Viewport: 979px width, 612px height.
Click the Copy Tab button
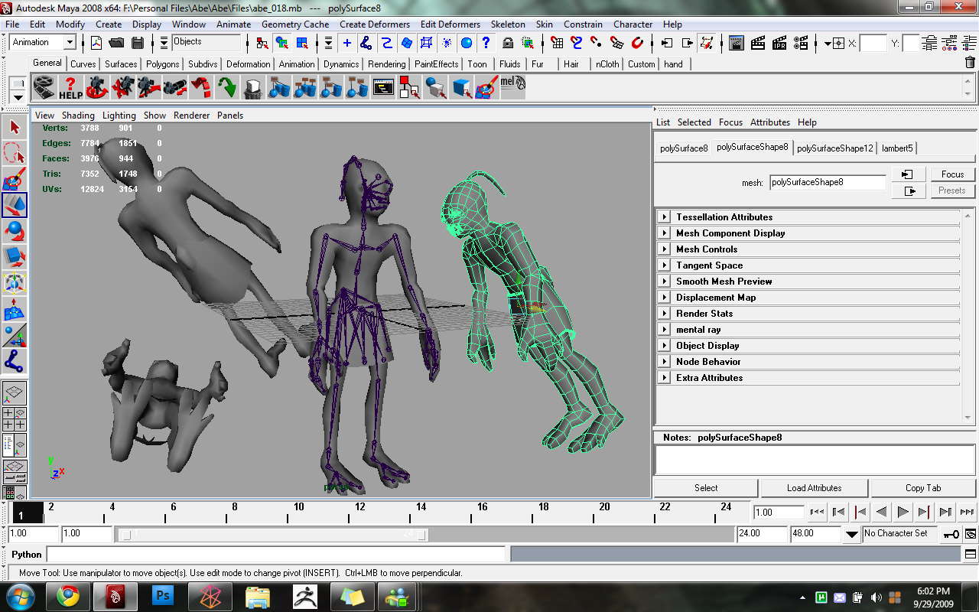point(923,488)
